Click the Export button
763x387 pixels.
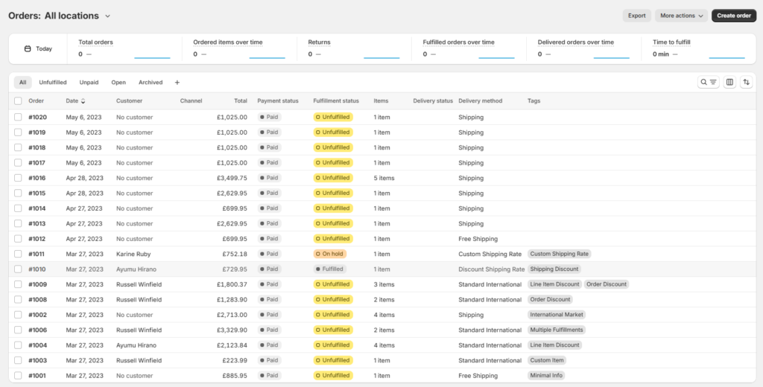point(636,16)
